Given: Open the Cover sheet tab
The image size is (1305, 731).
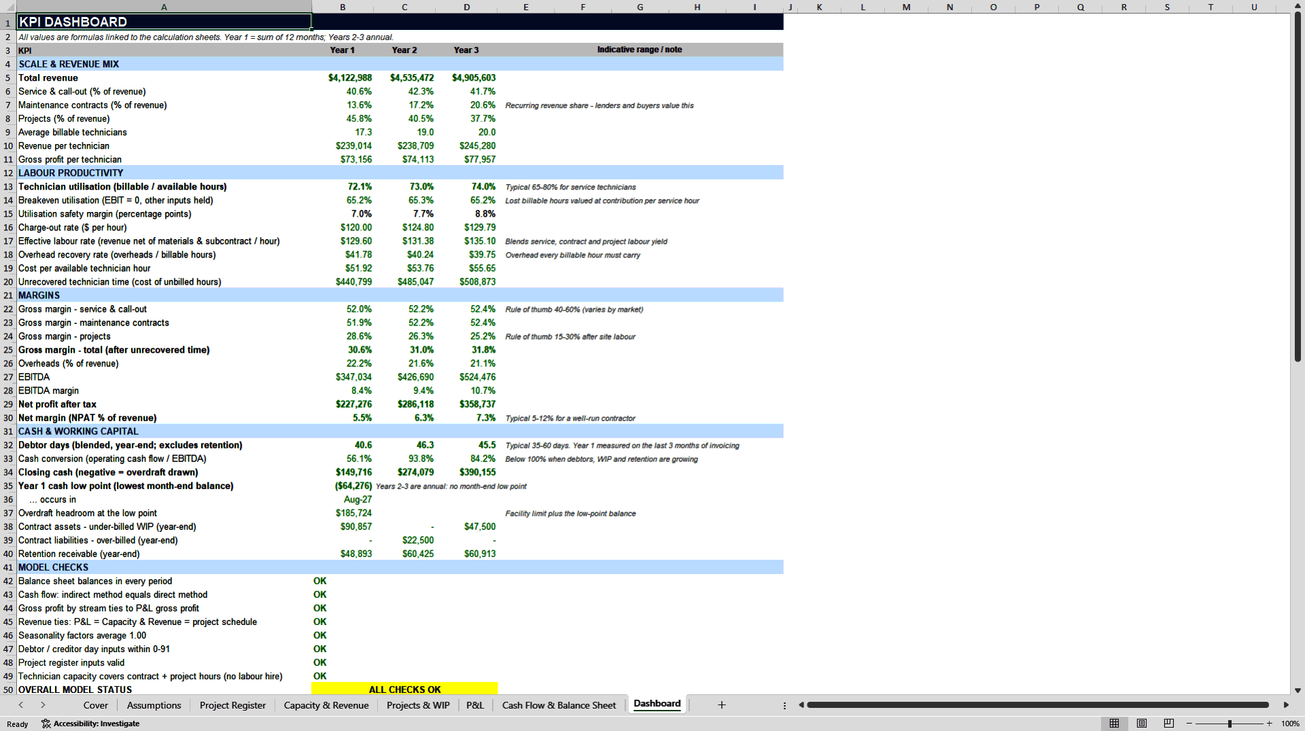Looking at the screenshot, I should (x=96, y=705).
